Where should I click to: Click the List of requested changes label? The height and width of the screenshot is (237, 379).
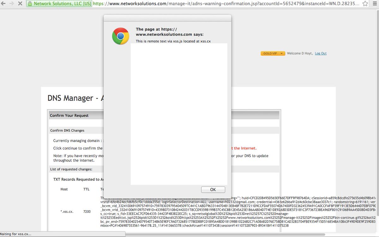tap(71, 169)
